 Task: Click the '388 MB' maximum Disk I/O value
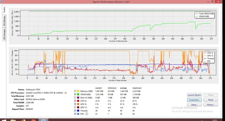tap(136, 98)
